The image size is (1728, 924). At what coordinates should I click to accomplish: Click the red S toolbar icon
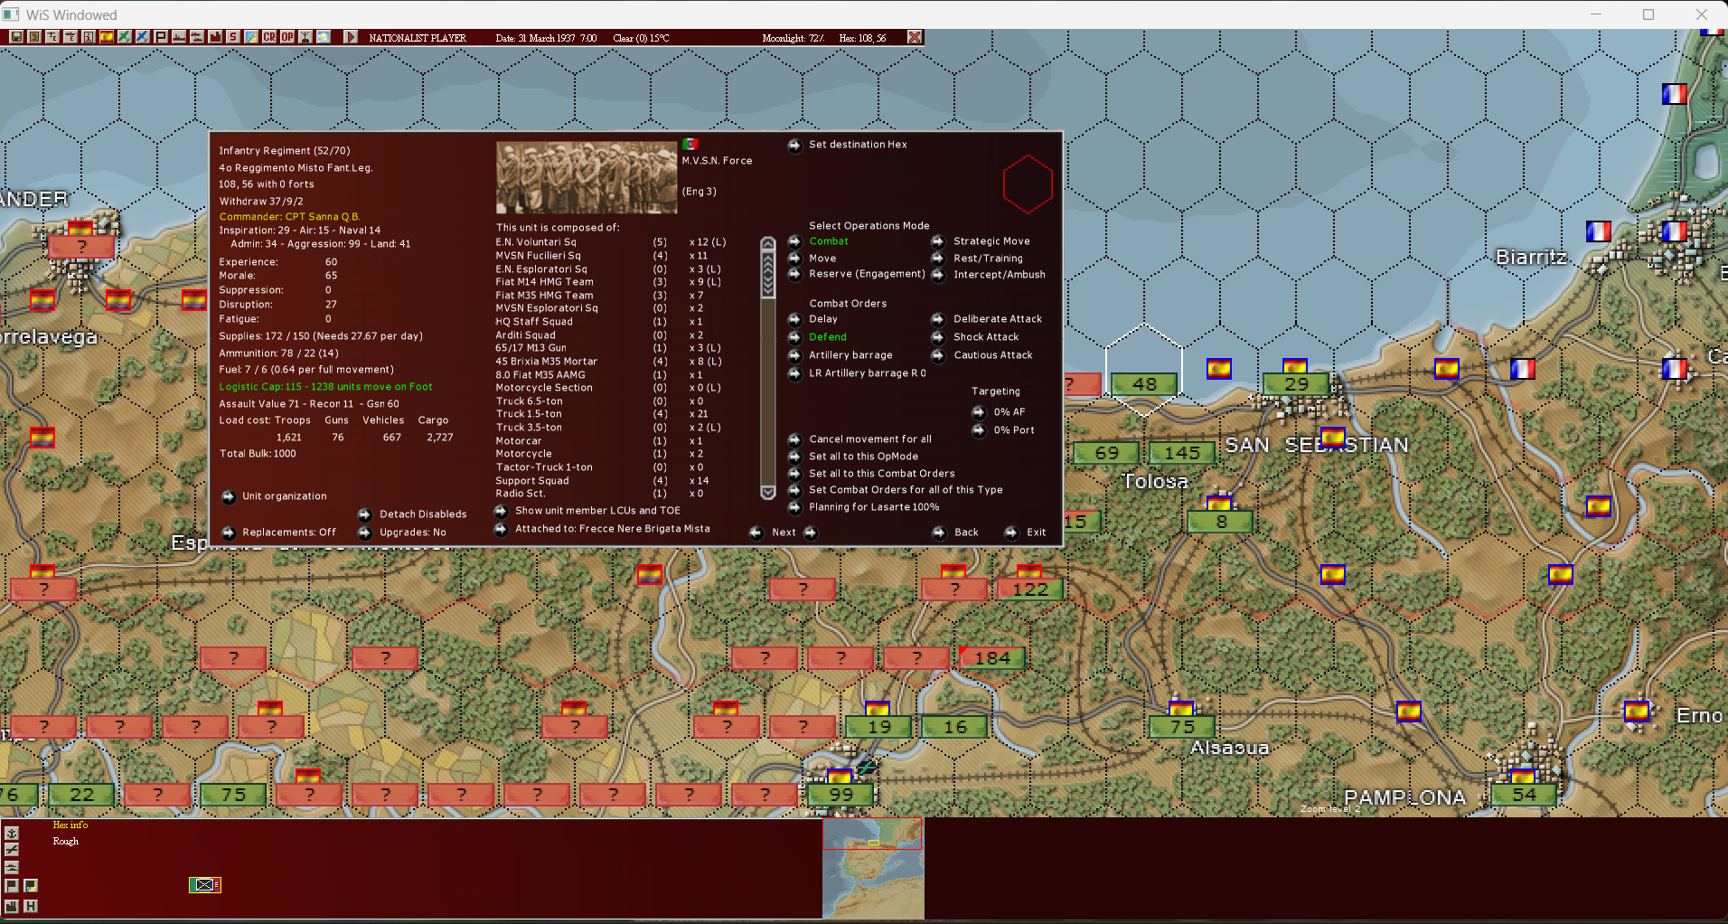click(x=233, y=37)
